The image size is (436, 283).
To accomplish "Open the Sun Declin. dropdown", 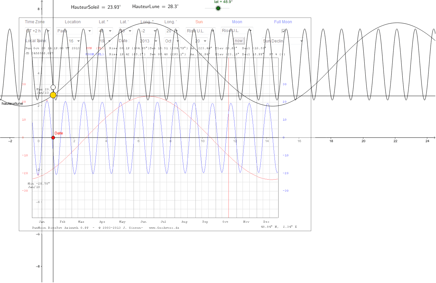I will [x=283, y=41].
